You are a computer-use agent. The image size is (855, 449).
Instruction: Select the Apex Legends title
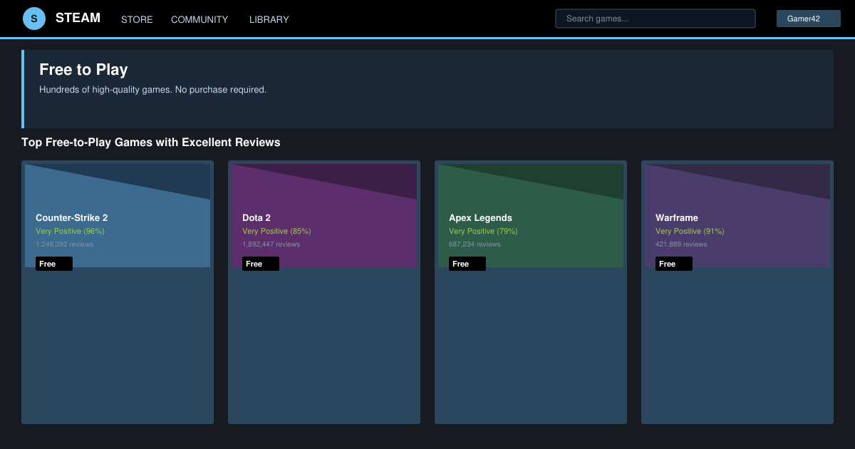tap(480, 218)
